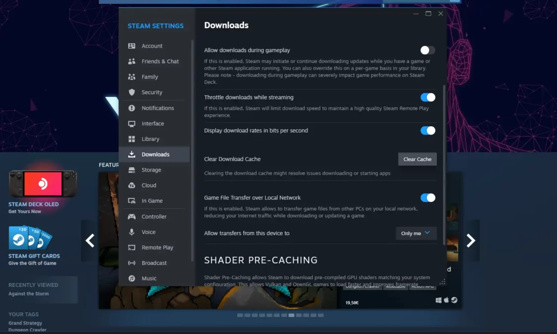Click the Windows platform icon on featured game
This screenshot has width=557, height=334.
click(x=438, y=300)
